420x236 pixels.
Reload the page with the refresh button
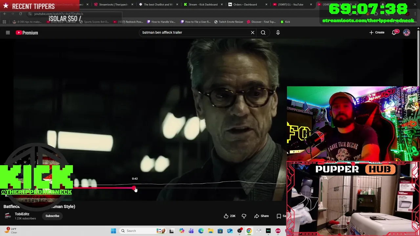(x=20, y=14)
